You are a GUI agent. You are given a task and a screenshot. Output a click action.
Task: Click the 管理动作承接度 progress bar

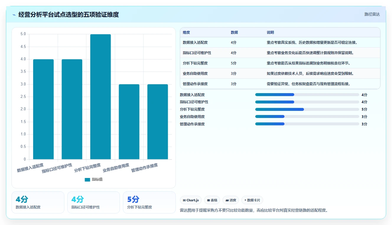(x=307, y=124)
